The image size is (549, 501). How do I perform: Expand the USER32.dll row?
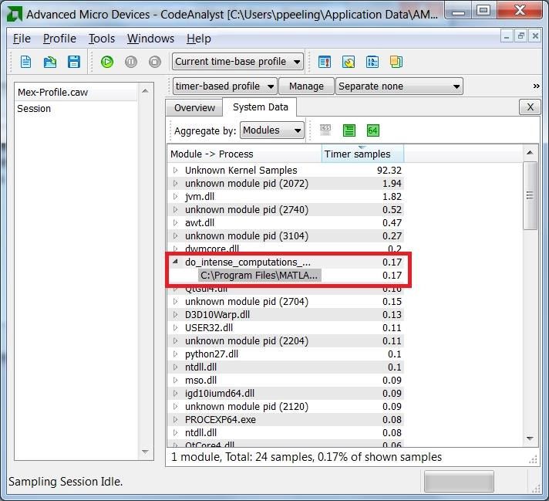(x=175, y=328)
